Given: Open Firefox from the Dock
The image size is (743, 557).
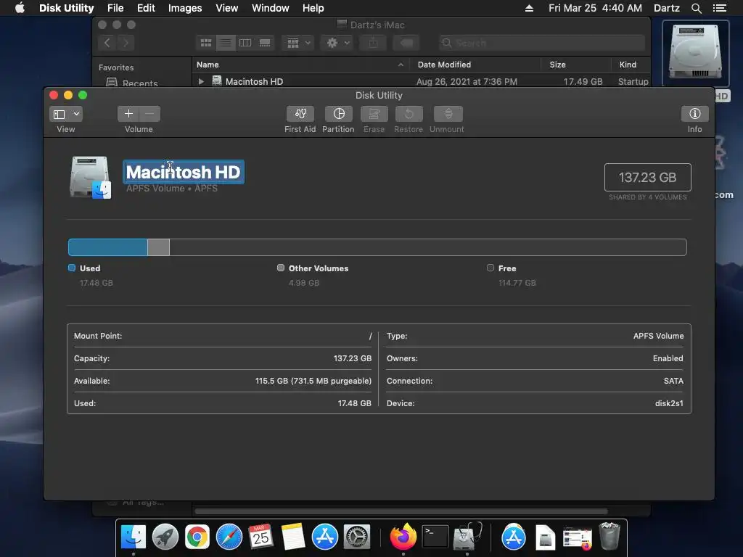Looking at the screenshot, I should click(403, 537).
